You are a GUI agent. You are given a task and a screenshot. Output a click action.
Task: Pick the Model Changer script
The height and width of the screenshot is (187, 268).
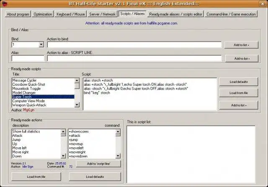tap(43, 93)
